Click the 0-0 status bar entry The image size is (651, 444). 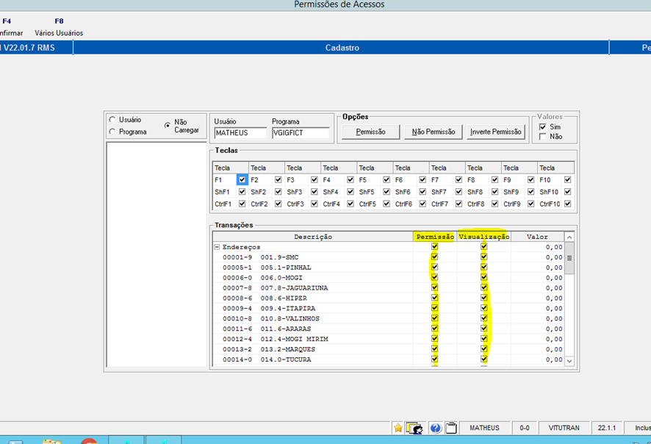pos(525,428)
